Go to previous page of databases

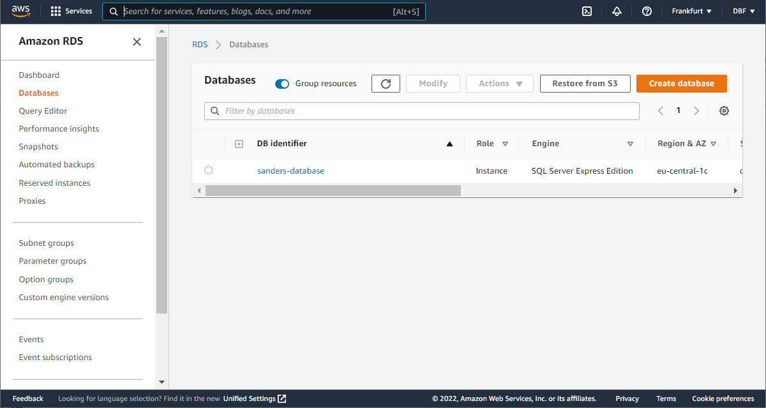coord(661,110)
